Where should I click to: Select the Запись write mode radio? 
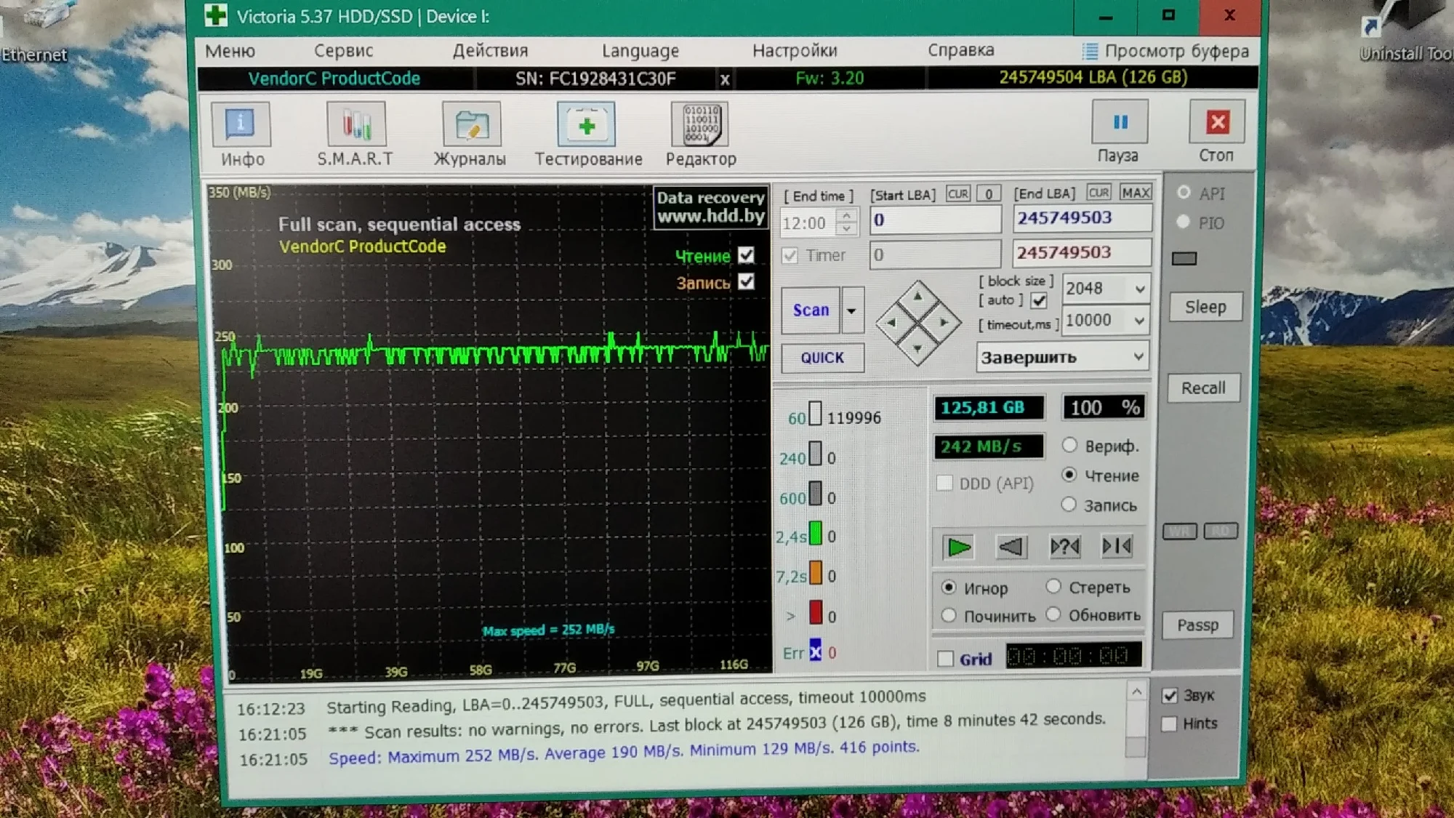click(x=1069, y=505)
